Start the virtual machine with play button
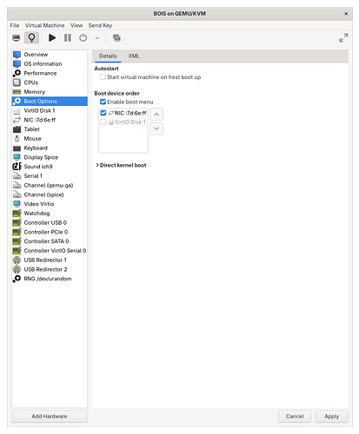 pos(52,38)
